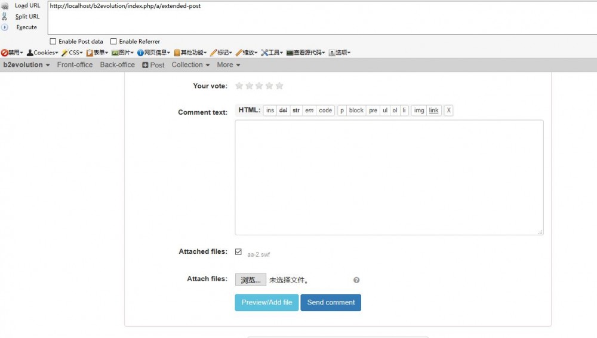
Task: Go to Back-office
Action: click(117, 64)
